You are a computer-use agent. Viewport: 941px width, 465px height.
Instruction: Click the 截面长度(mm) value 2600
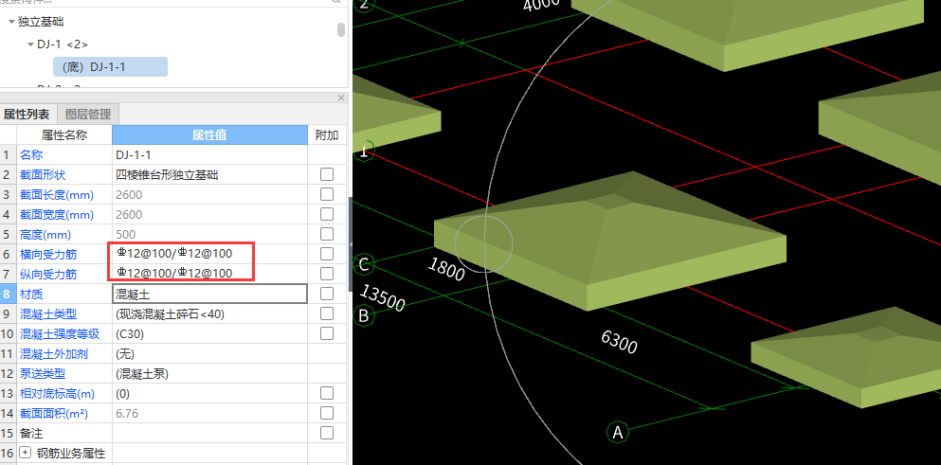click(x=129, y=194)
